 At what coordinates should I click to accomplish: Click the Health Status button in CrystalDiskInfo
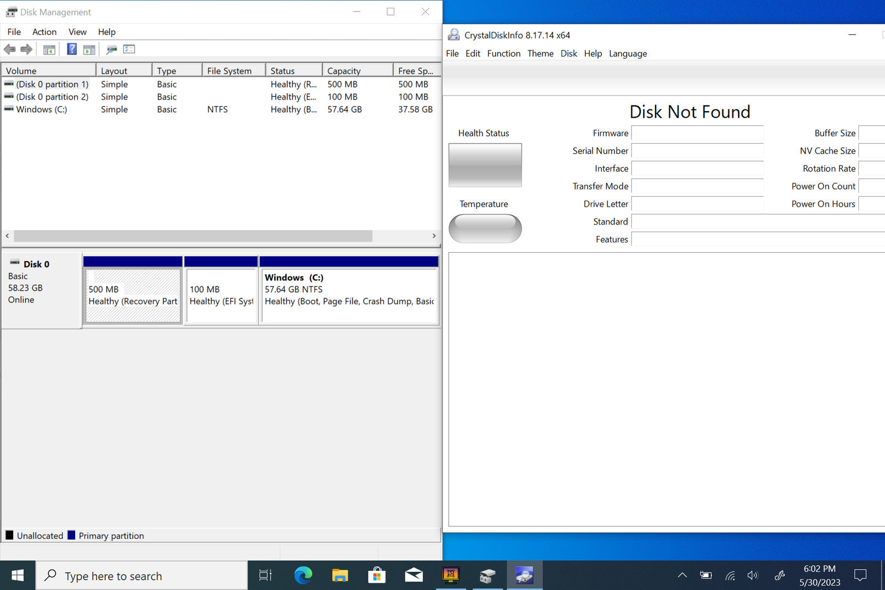485,165
